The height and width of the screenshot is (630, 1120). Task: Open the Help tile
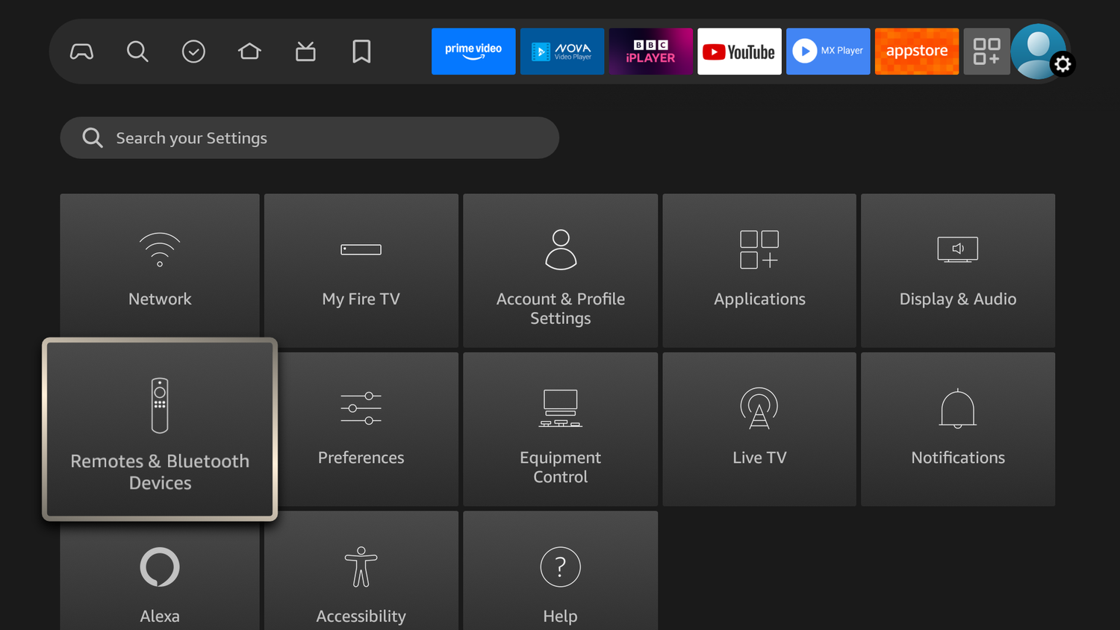pyautogui.click(x=561, y=571)
